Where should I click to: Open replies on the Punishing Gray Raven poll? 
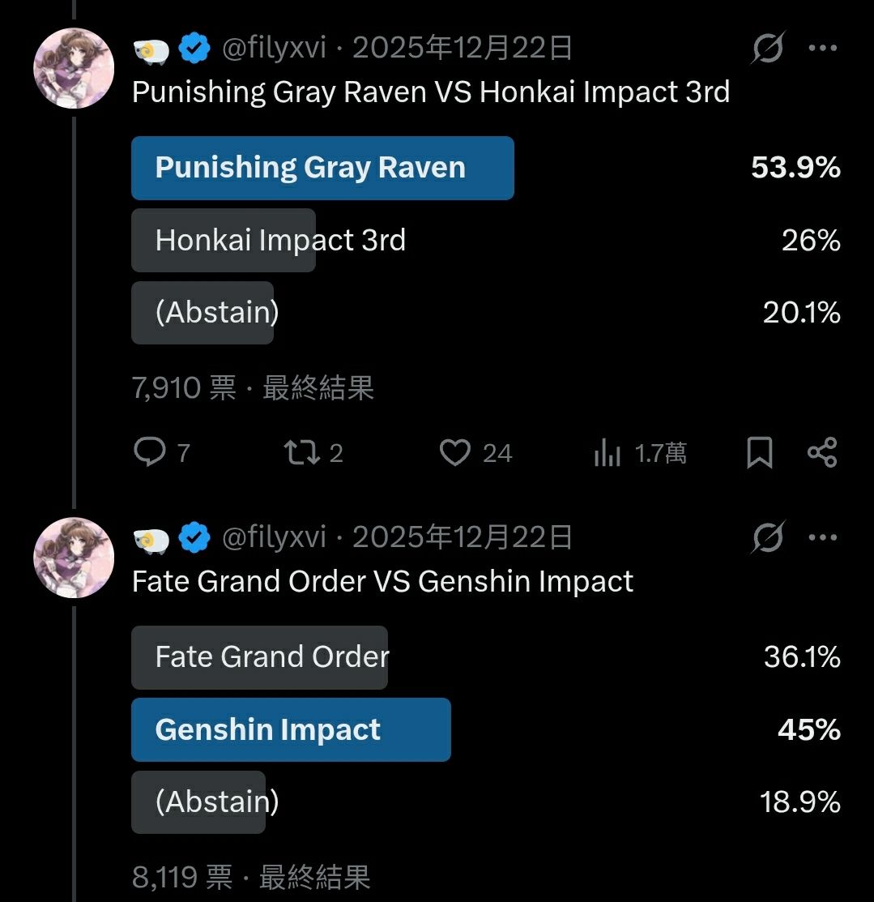click(x=151, y=452)
